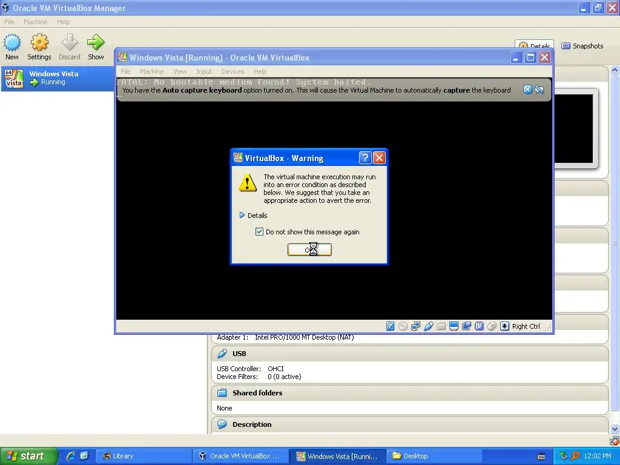Open Machine menu in Manager window

click(x=35, y=22)
